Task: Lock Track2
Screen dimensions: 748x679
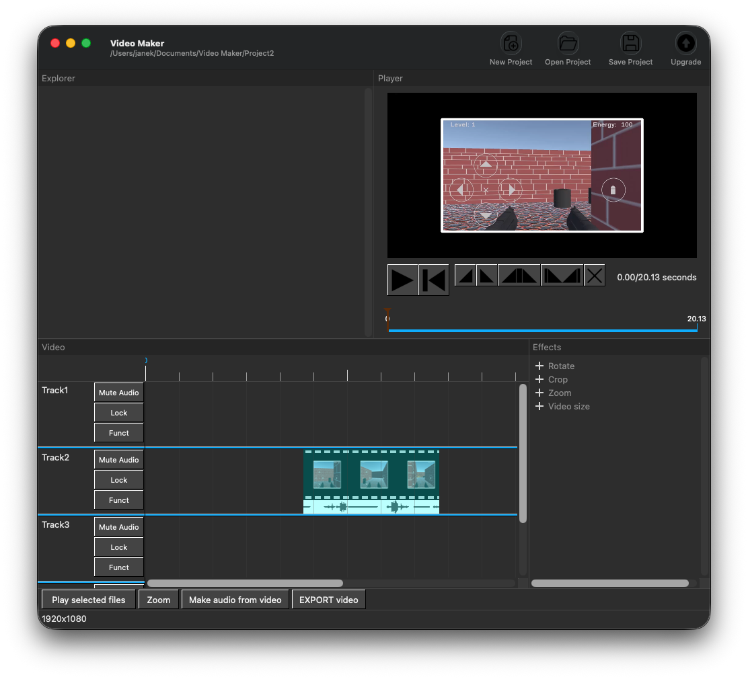Action: click(119, 480)
